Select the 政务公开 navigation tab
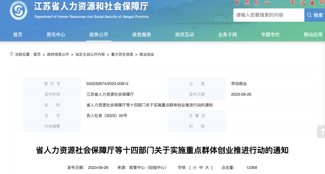 [99, 35]
